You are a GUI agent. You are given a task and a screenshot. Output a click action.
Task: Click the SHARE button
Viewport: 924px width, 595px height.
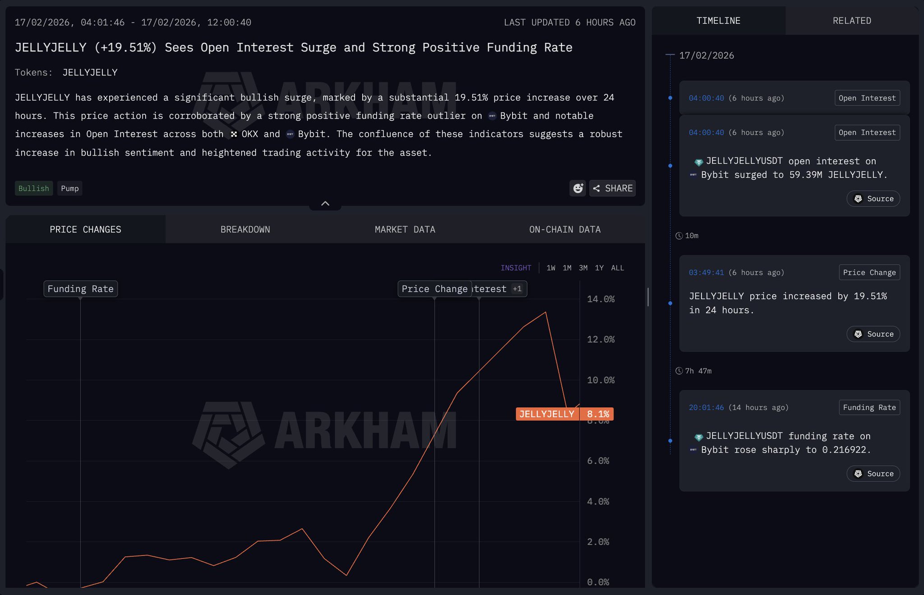point(612,188)
